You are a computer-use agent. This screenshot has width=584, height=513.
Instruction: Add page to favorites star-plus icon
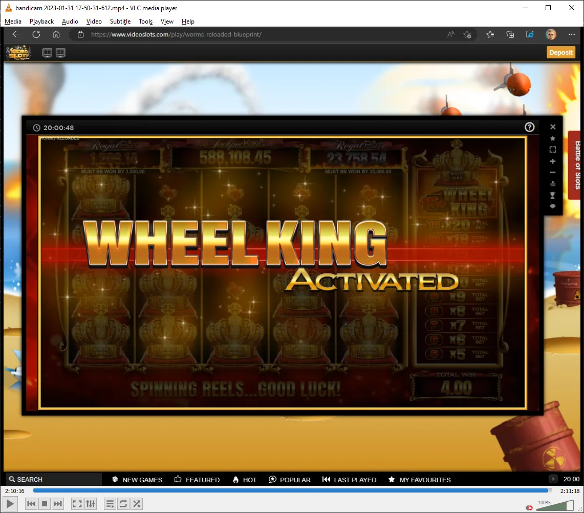click(467, 35)
